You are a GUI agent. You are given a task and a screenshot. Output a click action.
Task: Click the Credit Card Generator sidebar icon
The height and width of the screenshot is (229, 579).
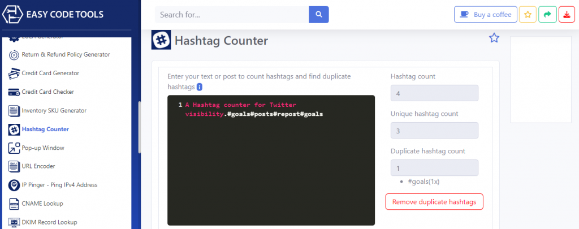(14, 74)
